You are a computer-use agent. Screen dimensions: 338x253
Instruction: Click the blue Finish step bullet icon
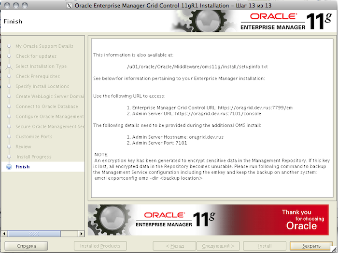9,167
